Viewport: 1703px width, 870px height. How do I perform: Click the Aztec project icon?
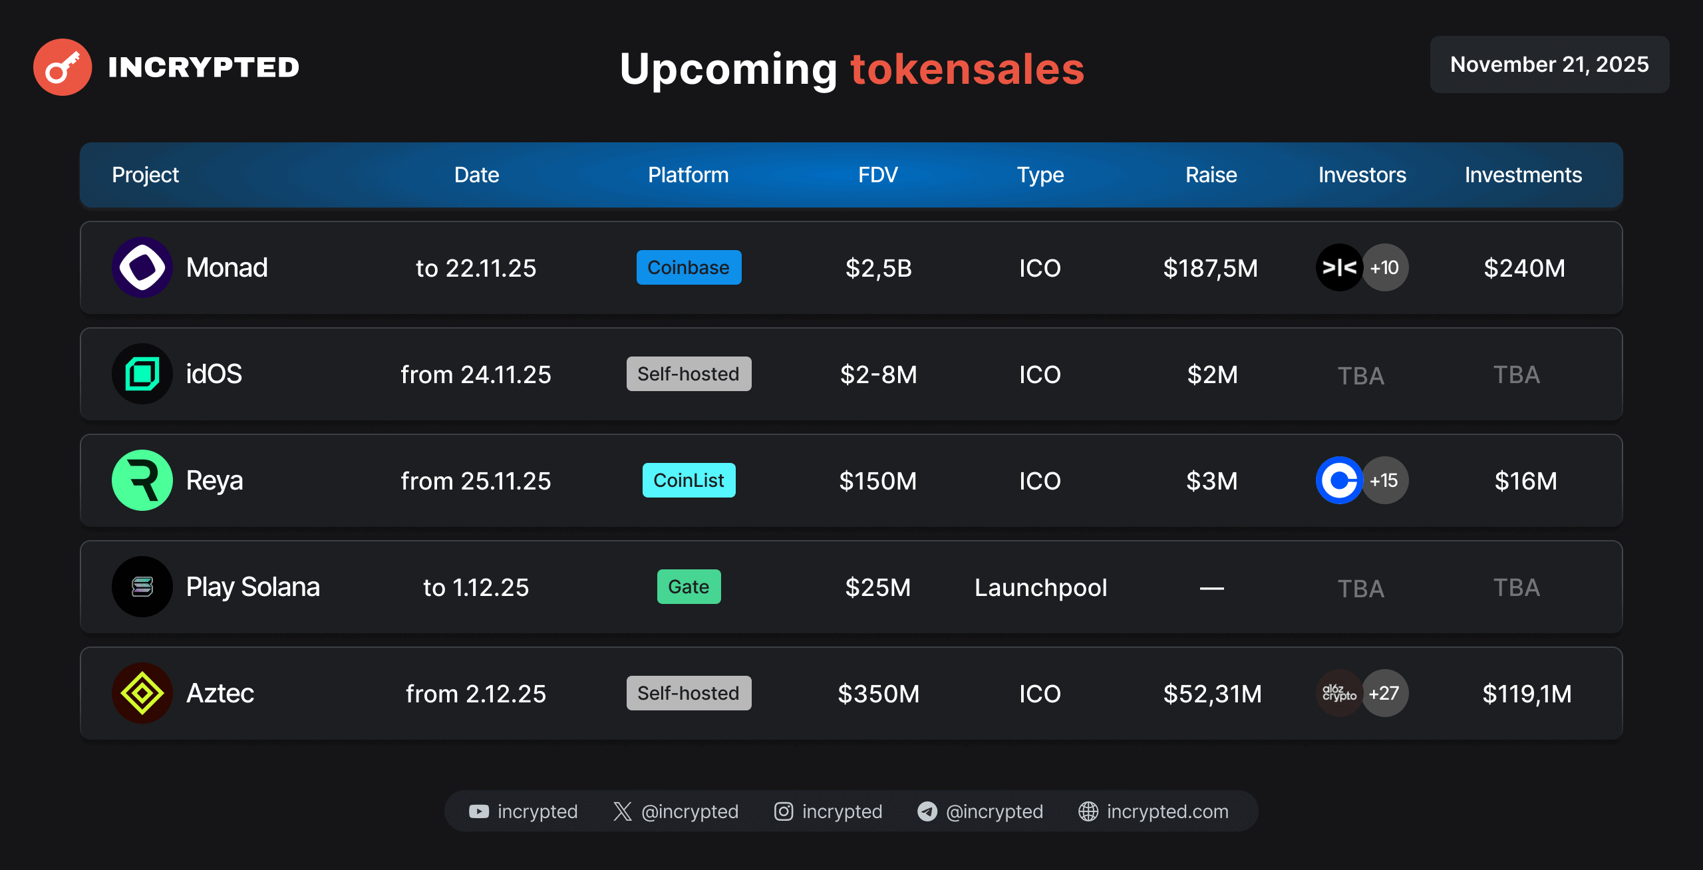point(142,693)
